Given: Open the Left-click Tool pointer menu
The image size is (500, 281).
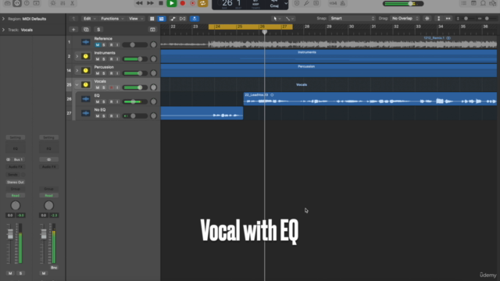Looking at the screenshot, I should click(x=277, y=19).
